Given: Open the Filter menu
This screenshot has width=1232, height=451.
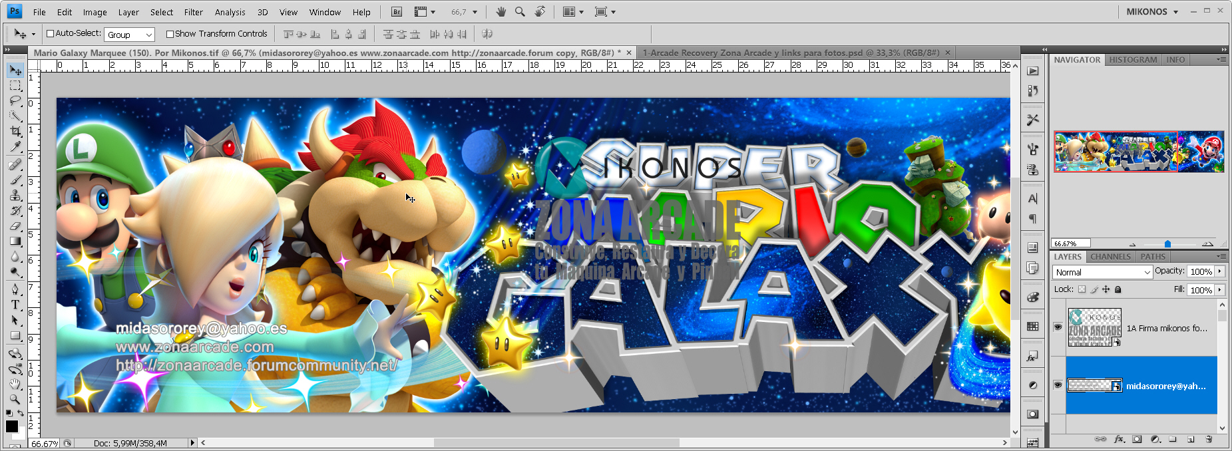Looking at the screenshot, I should tap(194, 12).
